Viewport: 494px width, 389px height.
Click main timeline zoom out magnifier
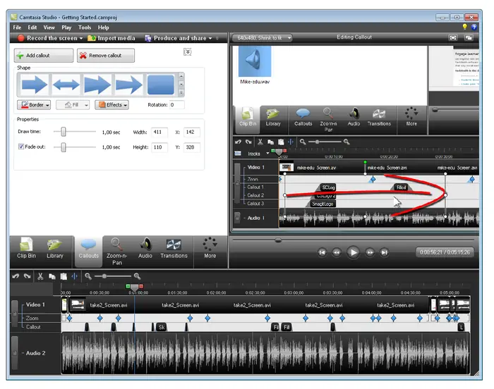pyautogui.click(x=88, y=276)
